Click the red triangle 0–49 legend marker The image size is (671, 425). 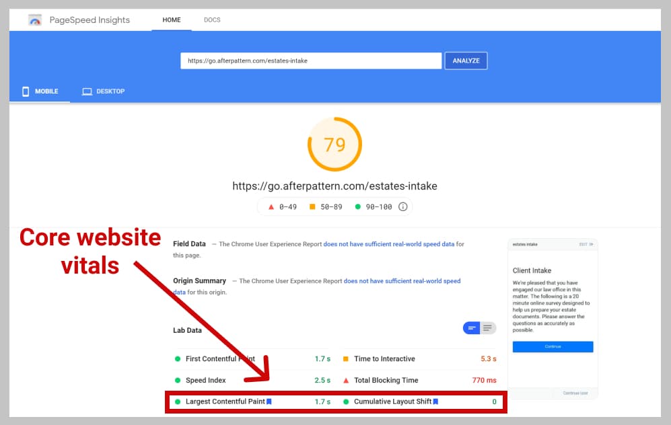271,207
